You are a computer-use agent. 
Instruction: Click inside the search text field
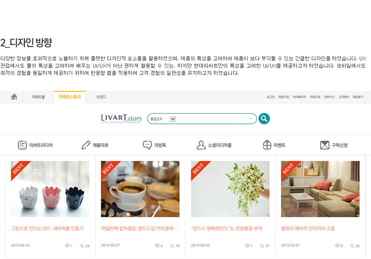pyautogui.click(x=212, y=119)
